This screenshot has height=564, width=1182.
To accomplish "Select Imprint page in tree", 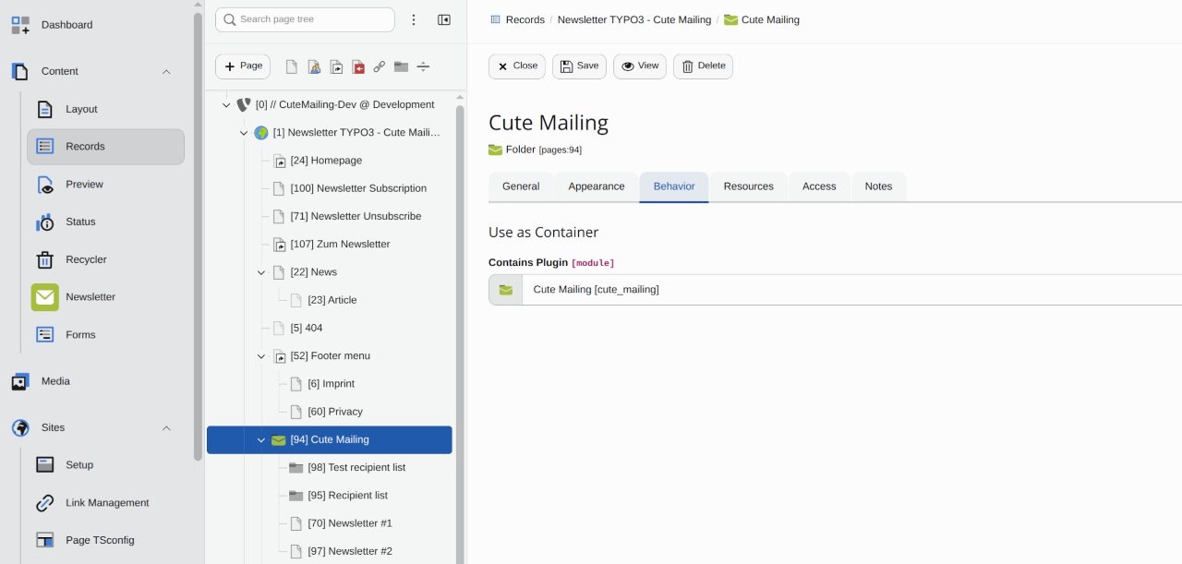I will (x=332, y=384).
